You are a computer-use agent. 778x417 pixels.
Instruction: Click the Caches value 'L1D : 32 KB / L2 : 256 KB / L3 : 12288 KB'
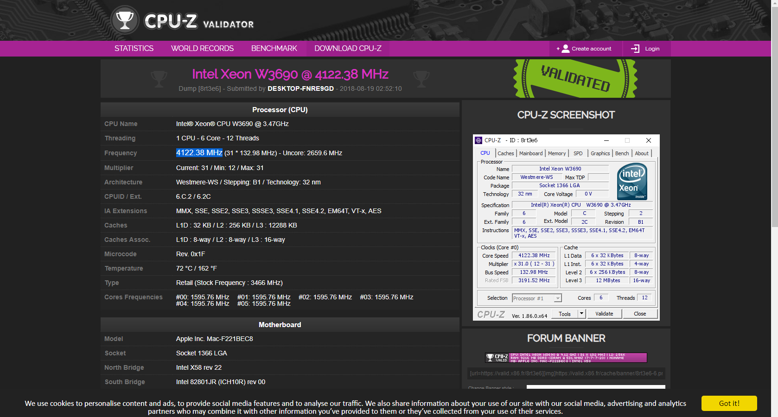(x=236, y=225)
